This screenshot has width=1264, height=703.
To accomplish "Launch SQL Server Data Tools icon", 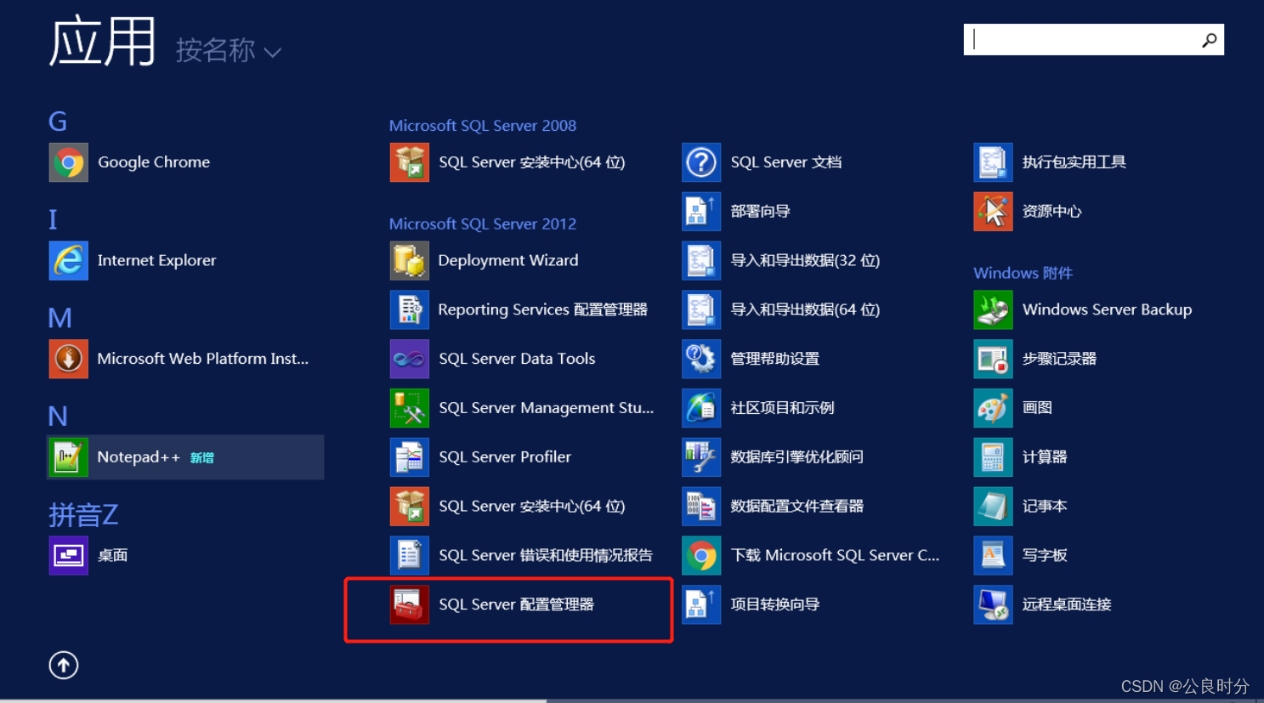I will (410, 359).
